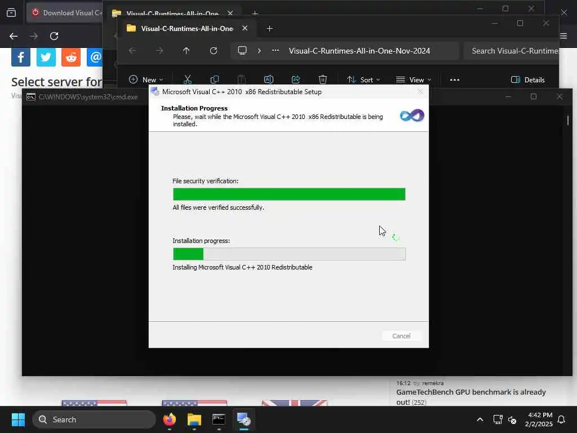
Task: Share page via email icon
Action: 95,57
